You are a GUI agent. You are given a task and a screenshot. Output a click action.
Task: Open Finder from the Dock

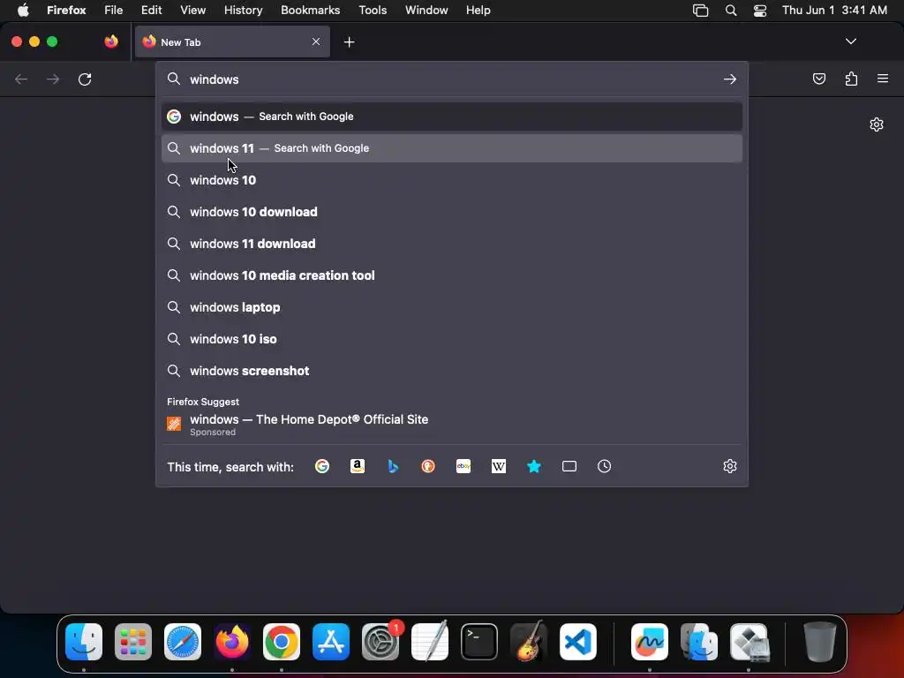point(84,642)
